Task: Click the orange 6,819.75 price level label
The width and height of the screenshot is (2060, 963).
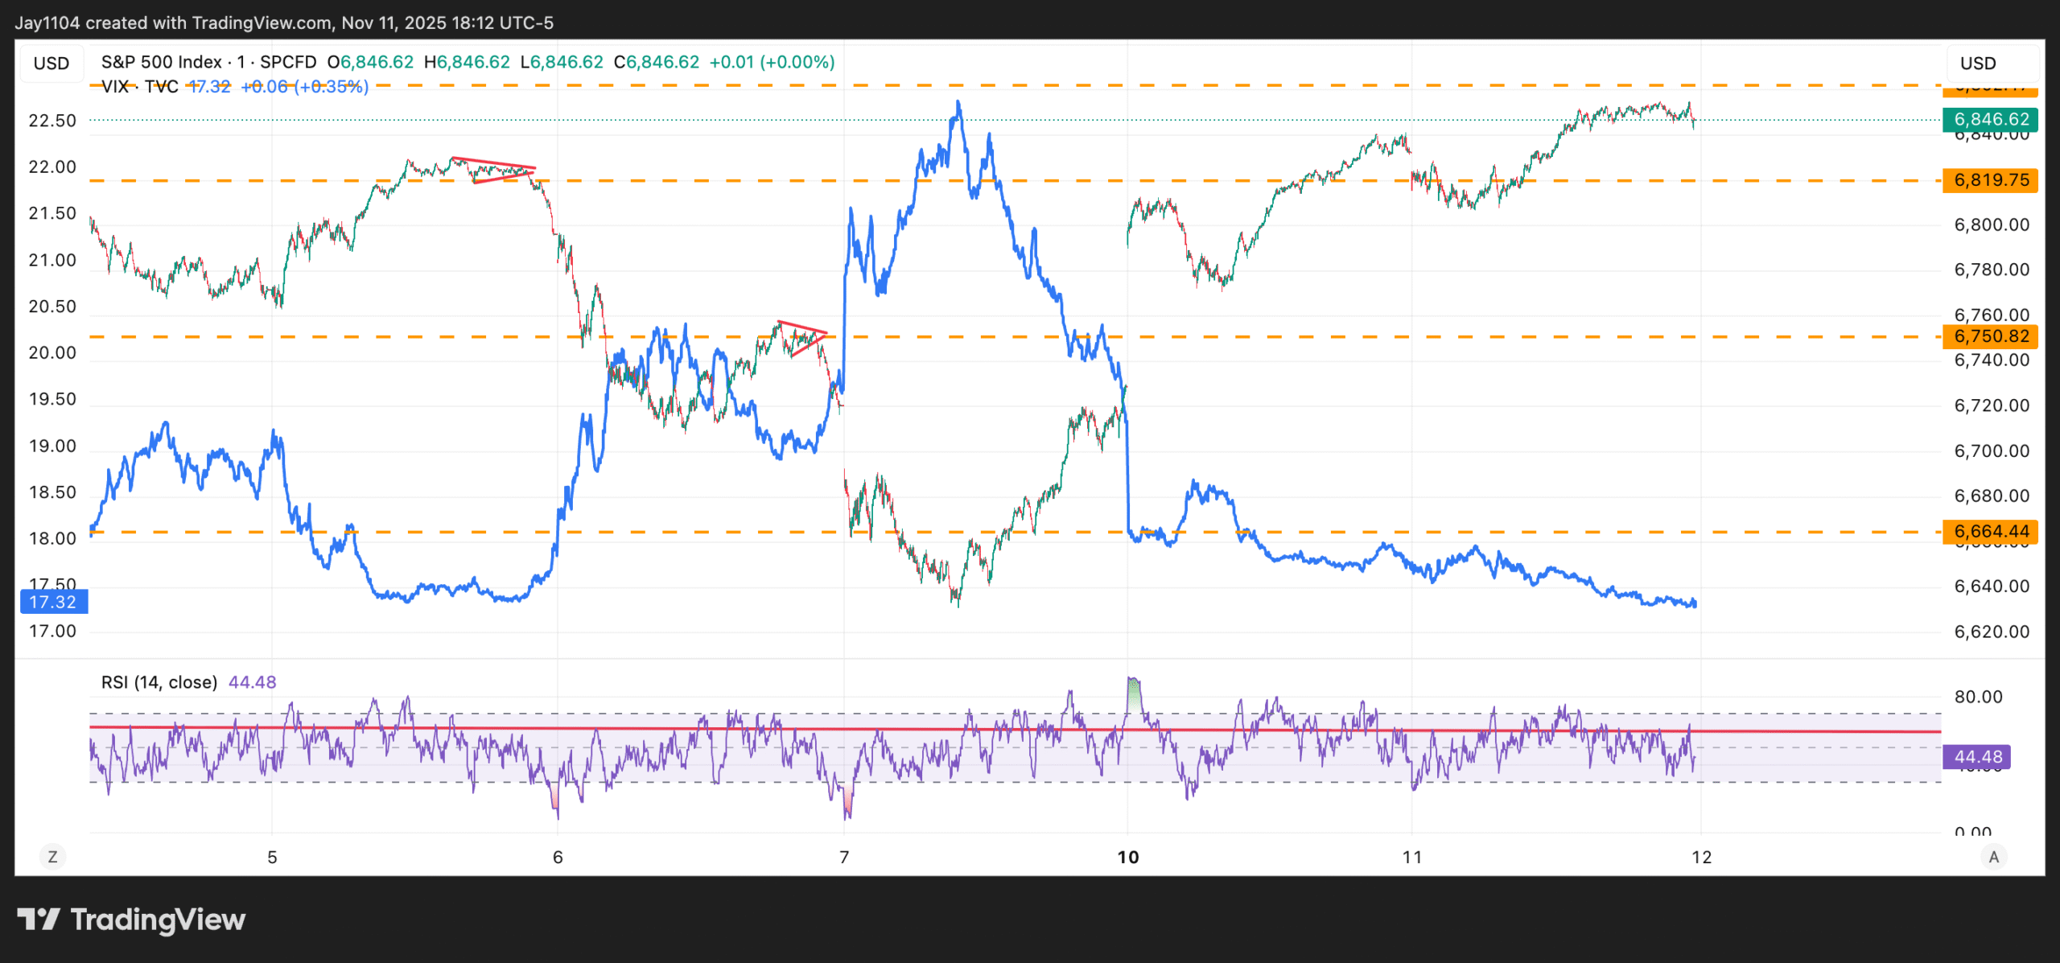Action: (x=1991, y=180)
